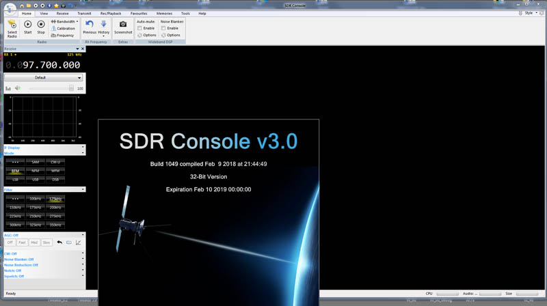The image size is (547, 306).
Task: Open the Style menu
Action: click(x=531, y=13)
